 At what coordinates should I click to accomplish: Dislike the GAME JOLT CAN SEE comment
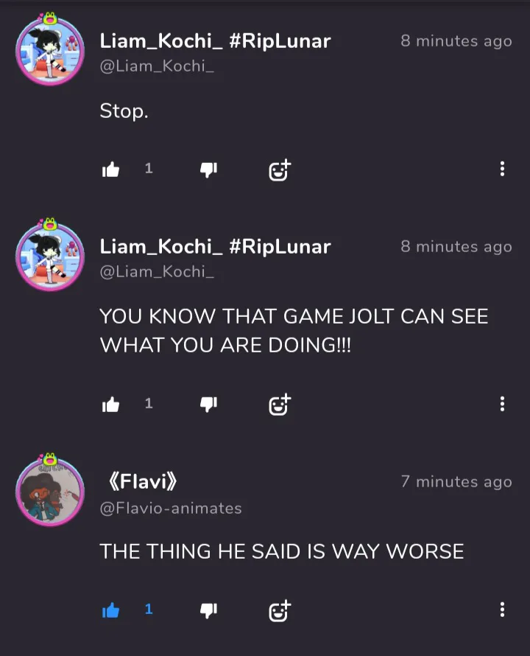[208, 404]
